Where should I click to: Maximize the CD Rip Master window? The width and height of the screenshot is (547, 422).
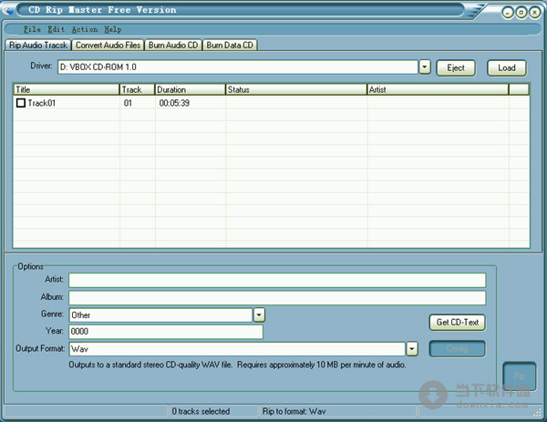point(521,13)
